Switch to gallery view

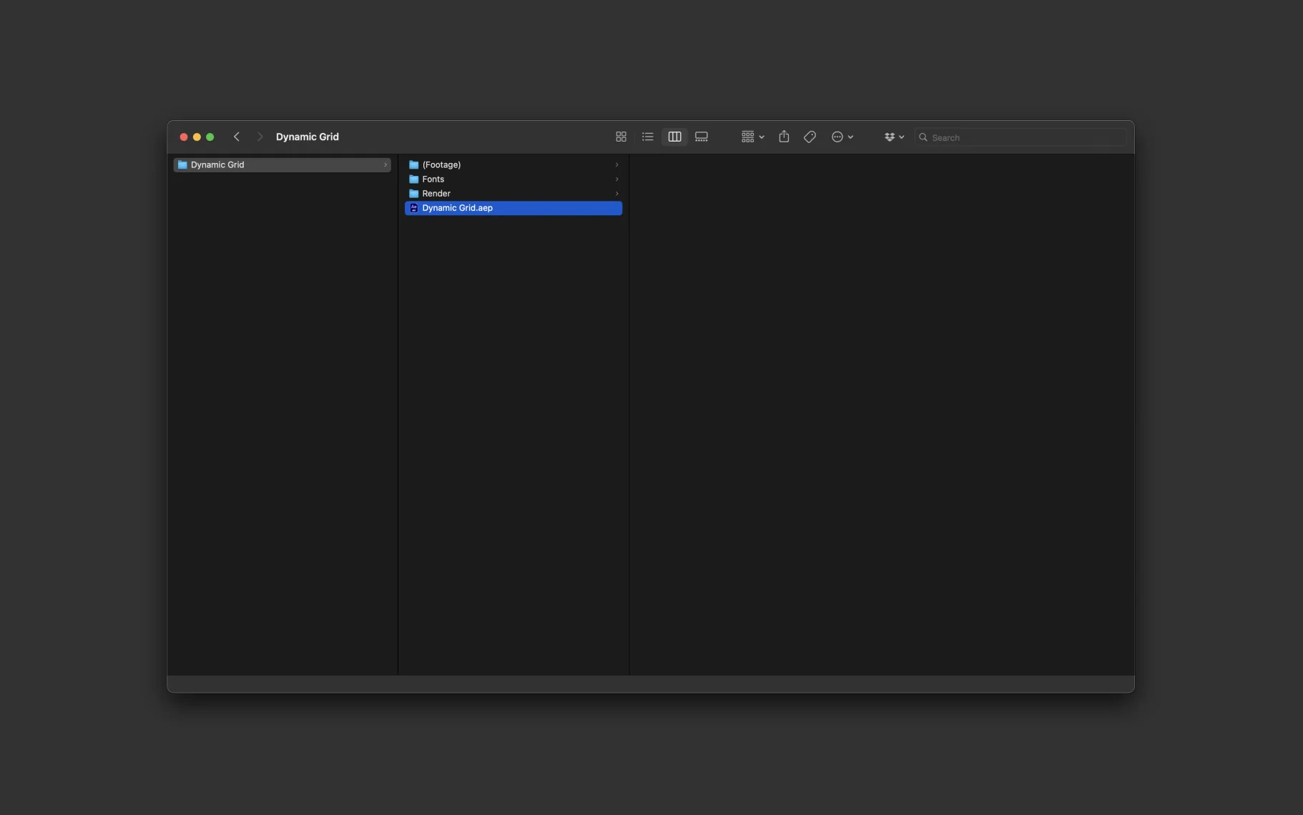pyautogui.click(x=702, y=137)
